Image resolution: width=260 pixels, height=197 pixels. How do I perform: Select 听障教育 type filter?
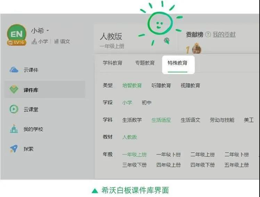click(x=161, y=86)
